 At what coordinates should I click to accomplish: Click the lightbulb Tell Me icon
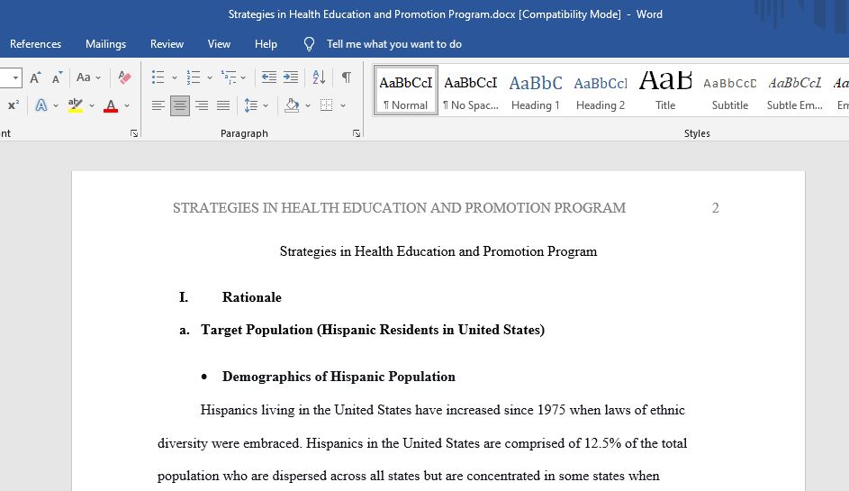click(309, 44)
